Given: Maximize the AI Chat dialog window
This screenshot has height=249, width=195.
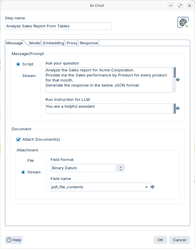Looking at the screenshot, I should [x=180, y=6].
